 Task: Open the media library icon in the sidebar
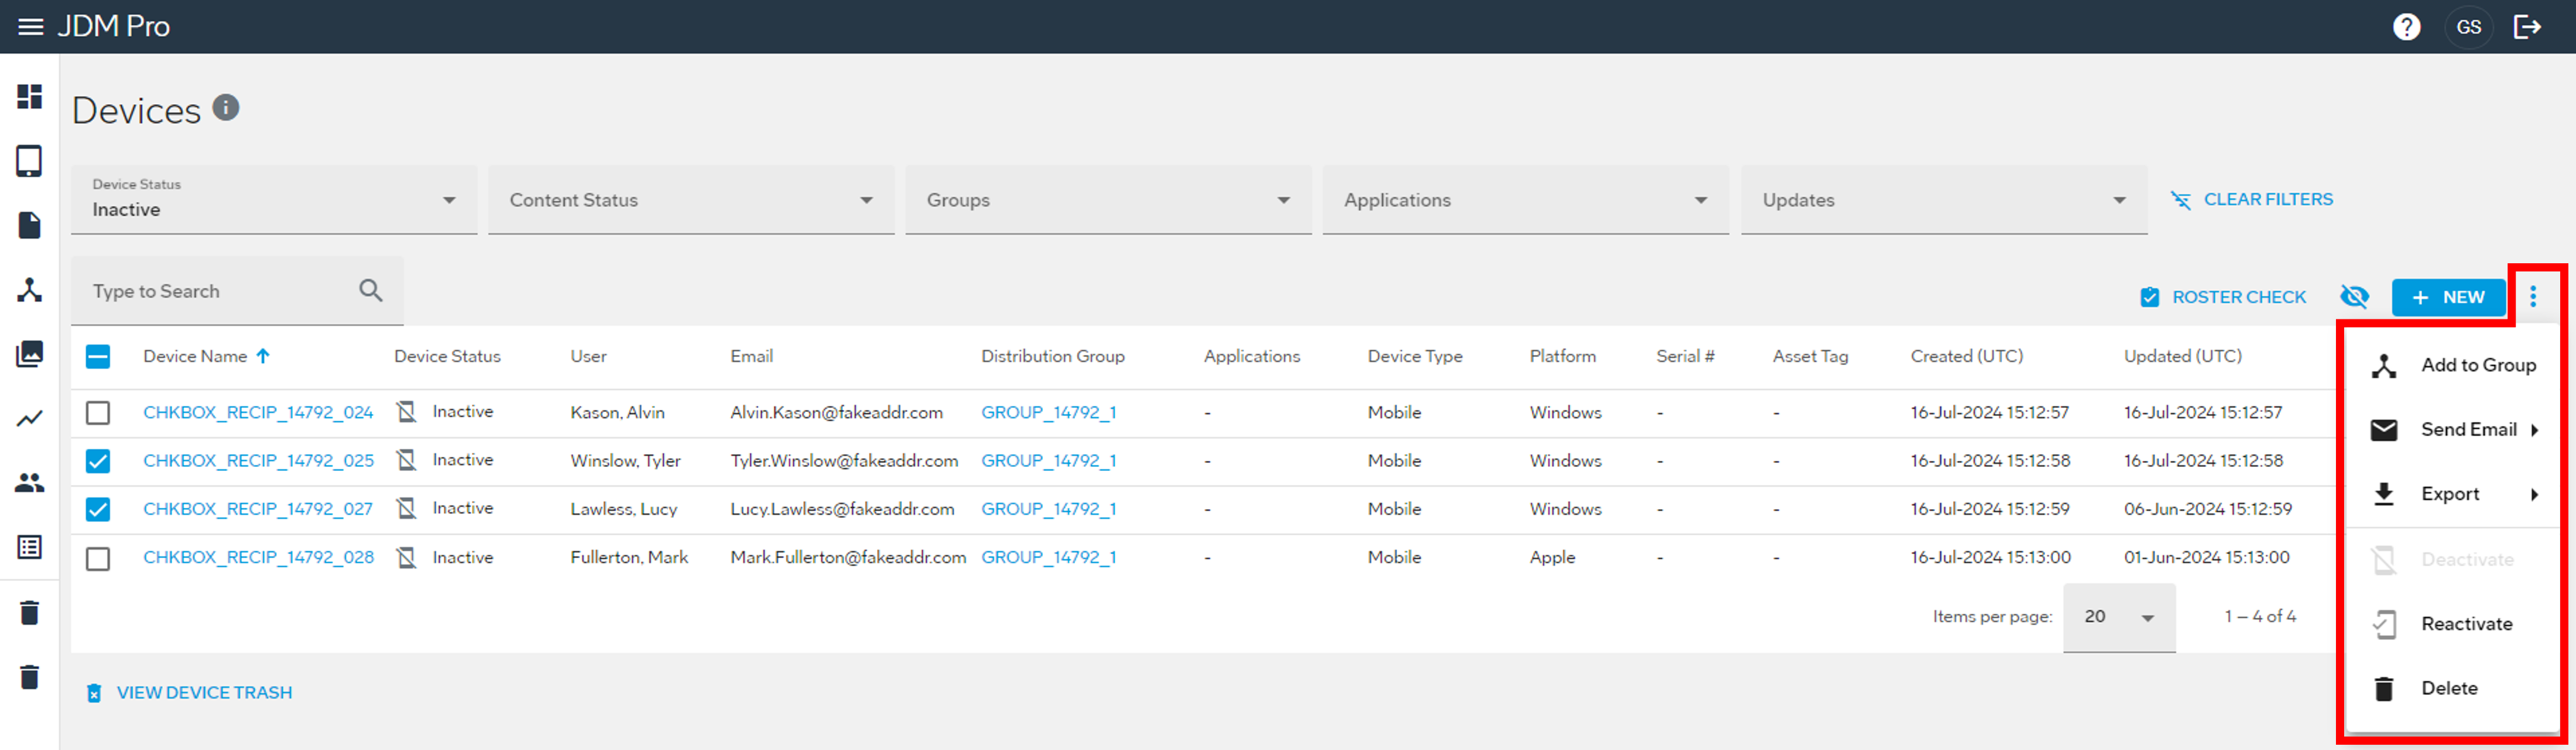(30, 353)
